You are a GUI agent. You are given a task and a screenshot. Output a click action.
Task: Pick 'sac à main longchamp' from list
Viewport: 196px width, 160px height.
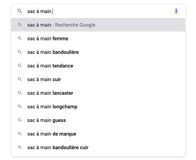click(x=98, y=107)
